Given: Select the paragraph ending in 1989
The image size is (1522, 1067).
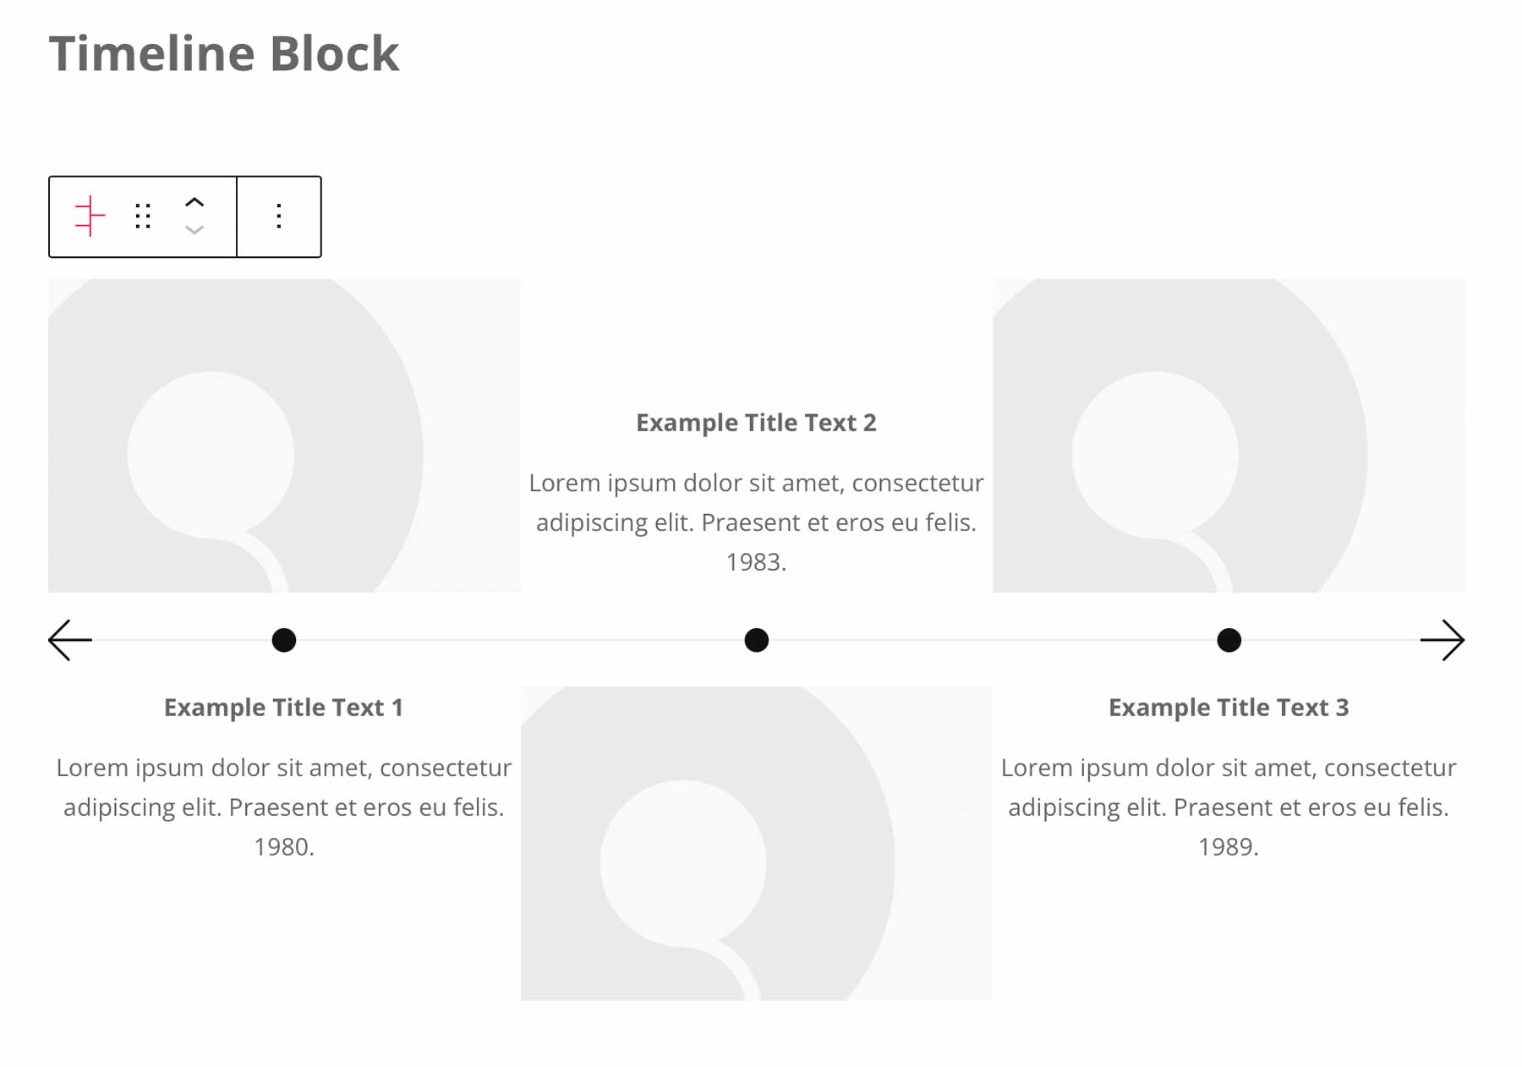Looking at the screenshot, I should 1228,806.
